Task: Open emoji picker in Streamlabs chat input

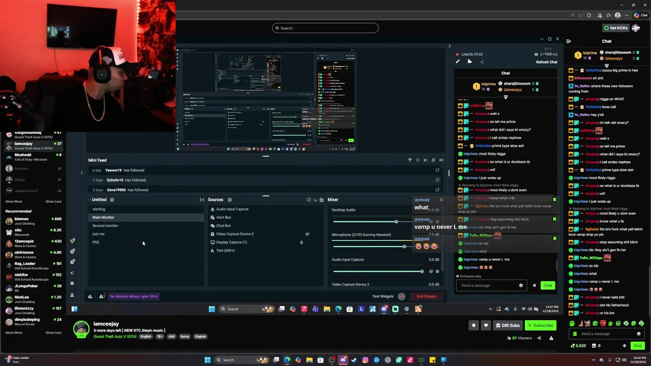Action: pos(521,285)
